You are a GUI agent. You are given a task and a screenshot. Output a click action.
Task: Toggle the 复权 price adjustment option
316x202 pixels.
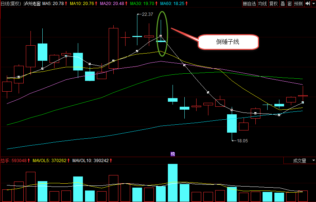pos(273,4)
